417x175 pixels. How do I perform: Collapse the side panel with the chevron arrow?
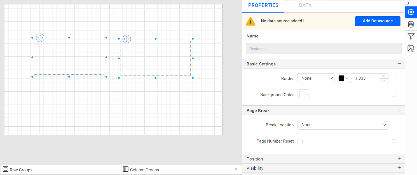(x=408, y=3)
